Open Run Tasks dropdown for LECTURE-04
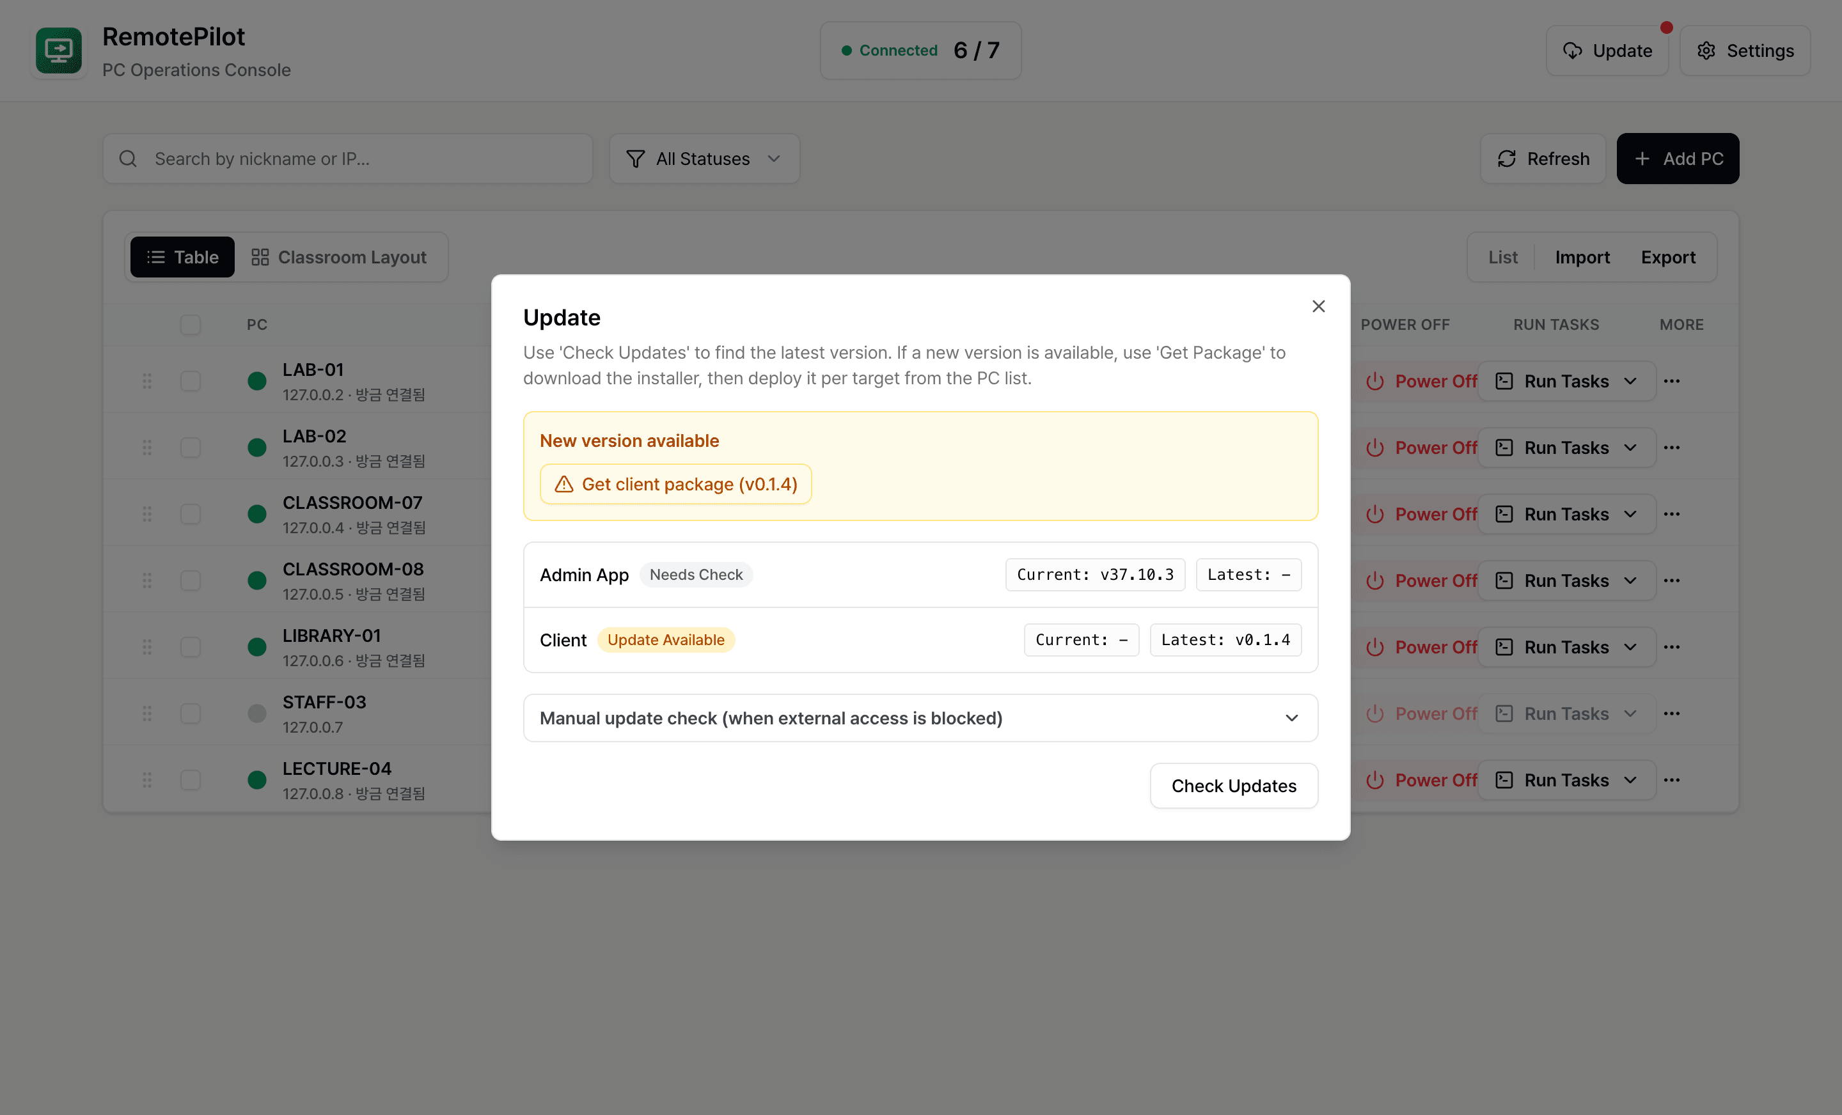 point(1566,780)
